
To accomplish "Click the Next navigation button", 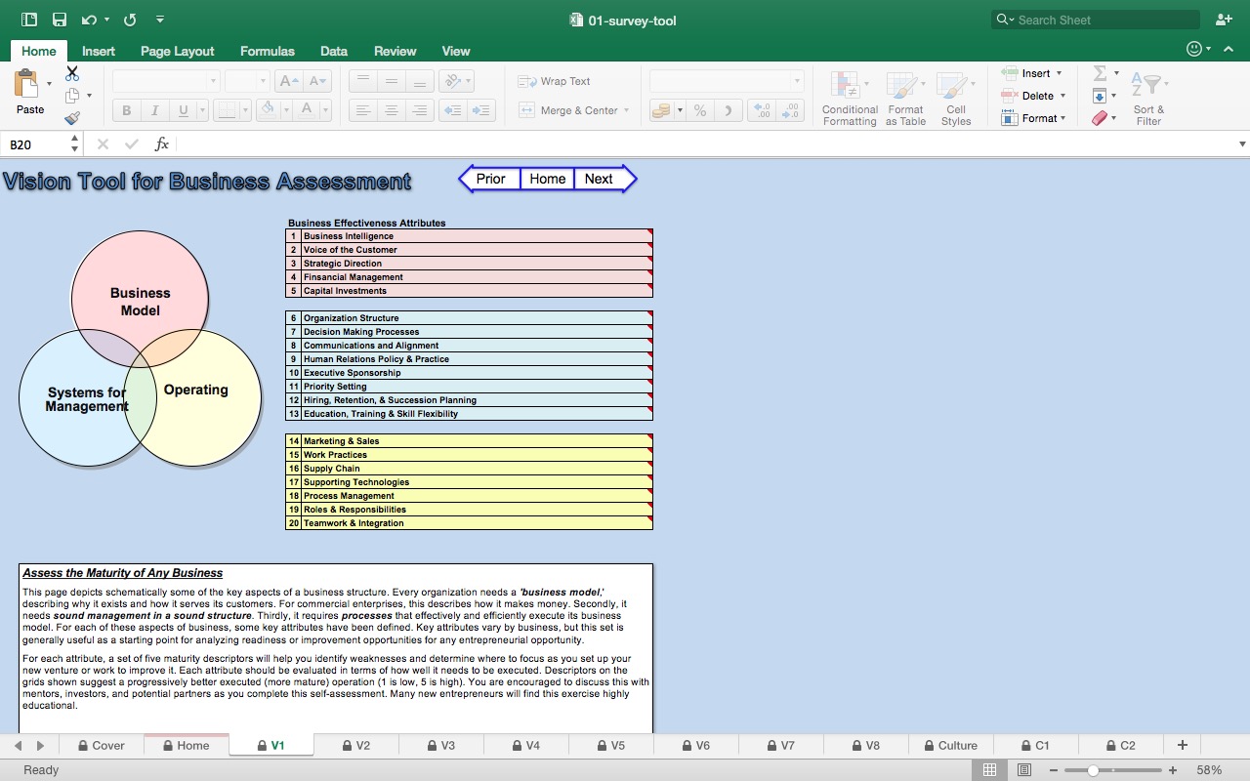I will pyautogui.click(x=599, y=179).
